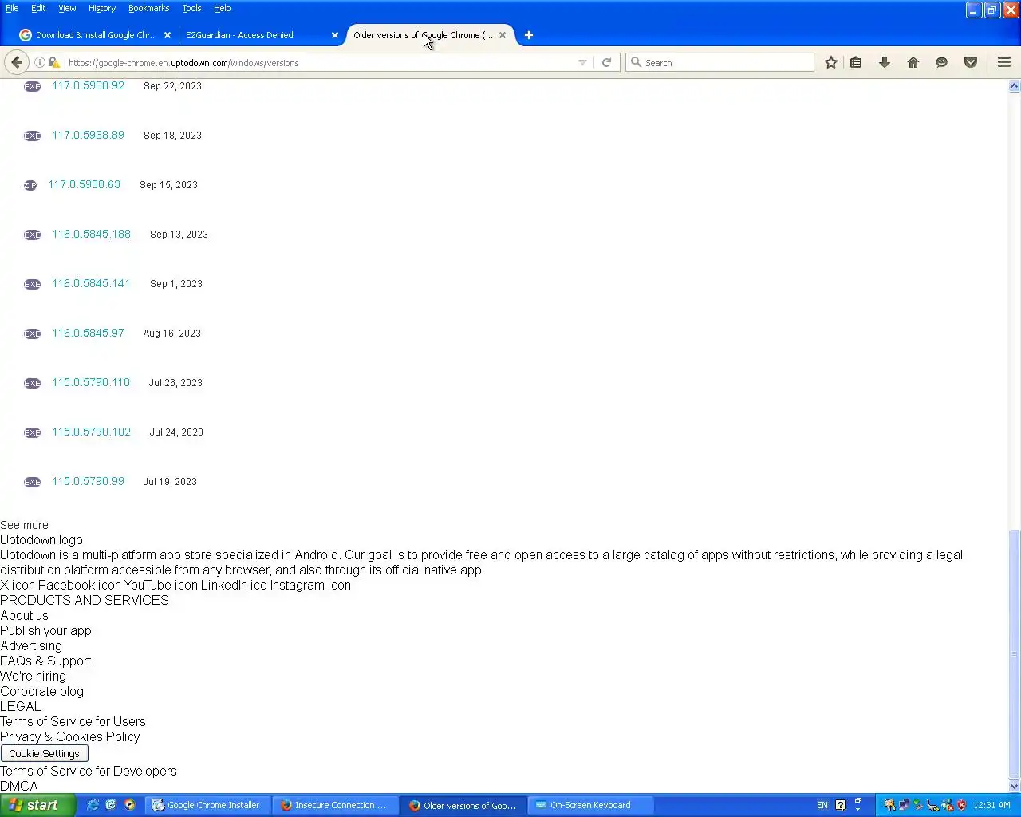Viewport: 1021px width, 817px height.
Task: Open the DMCA link
Action: click(19, 786)
